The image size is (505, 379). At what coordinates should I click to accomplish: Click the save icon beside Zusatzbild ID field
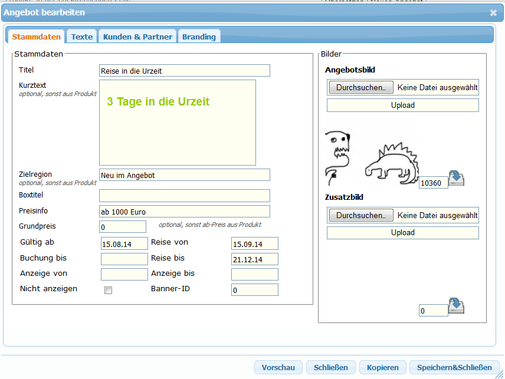click(x=457, y=305)
